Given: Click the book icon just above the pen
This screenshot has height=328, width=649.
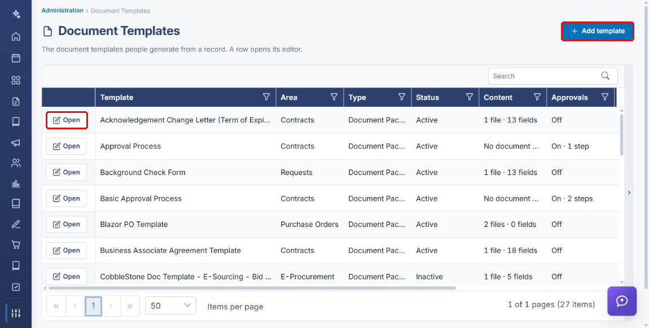Looking at the screenshot, I should tap(16, 204).
